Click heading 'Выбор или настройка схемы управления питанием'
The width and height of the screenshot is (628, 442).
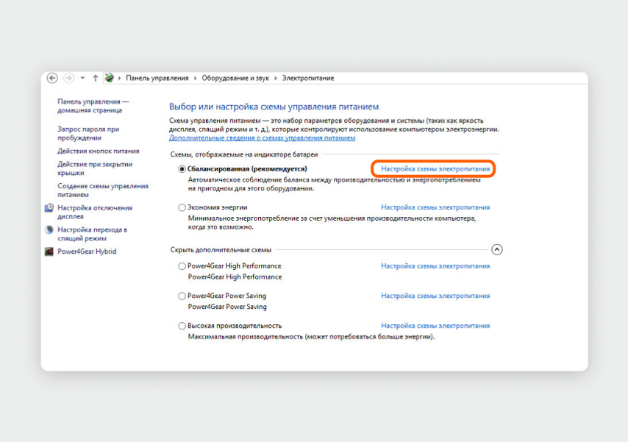[x=274, y=107]
